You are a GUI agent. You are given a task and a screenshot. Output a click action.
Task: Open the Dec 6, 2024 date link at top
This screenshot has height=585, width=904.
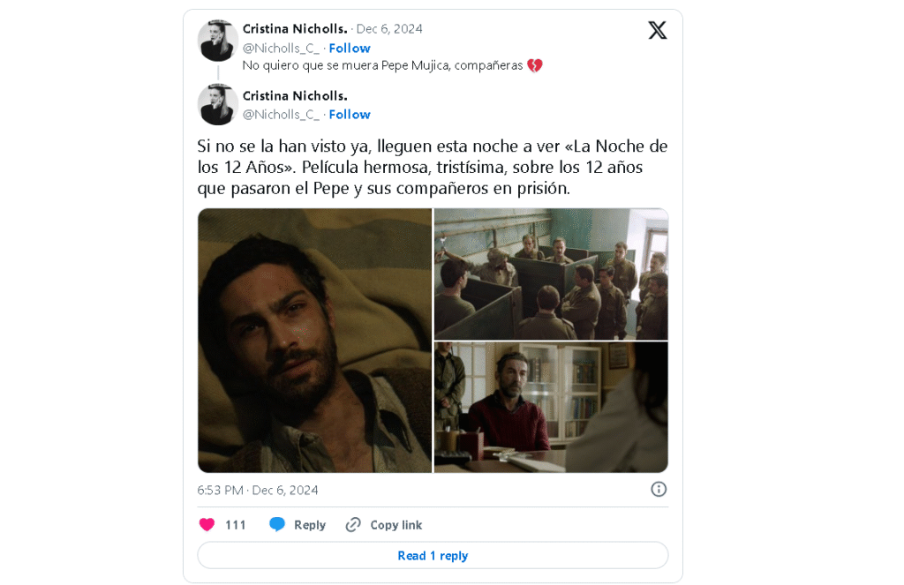[x=389, y=29]
